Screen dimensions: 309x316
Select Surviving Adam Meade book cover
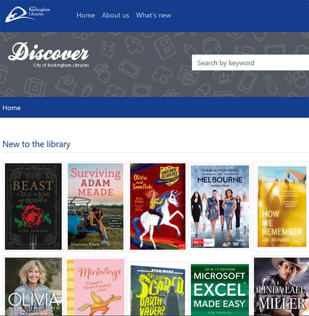point(96,206)
